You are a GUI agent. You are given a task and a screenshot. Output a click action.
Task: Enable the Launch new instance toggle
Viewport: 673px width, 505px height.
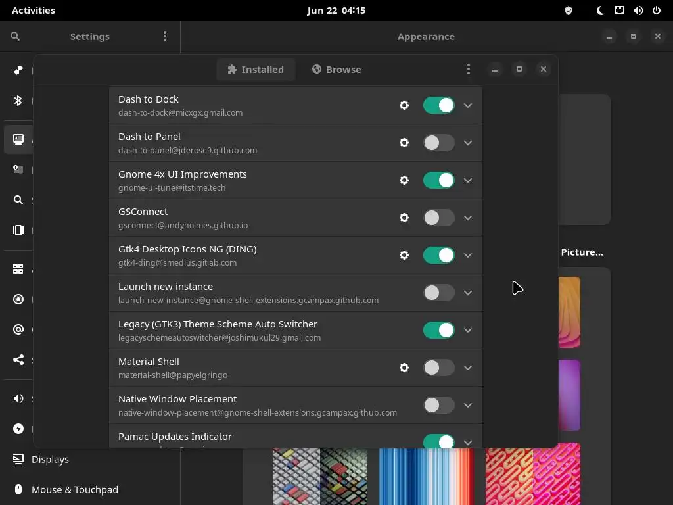(x=438, y=293)
